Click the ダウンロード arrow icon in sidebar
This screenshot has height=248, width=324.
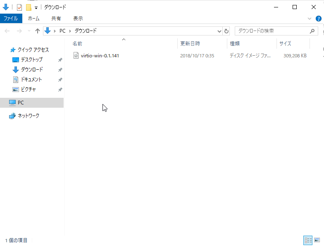(x=16, y=70)
